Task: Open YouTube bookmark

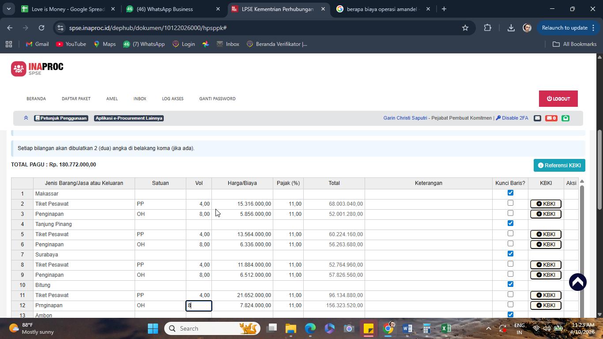Action: tap(71, 44)
